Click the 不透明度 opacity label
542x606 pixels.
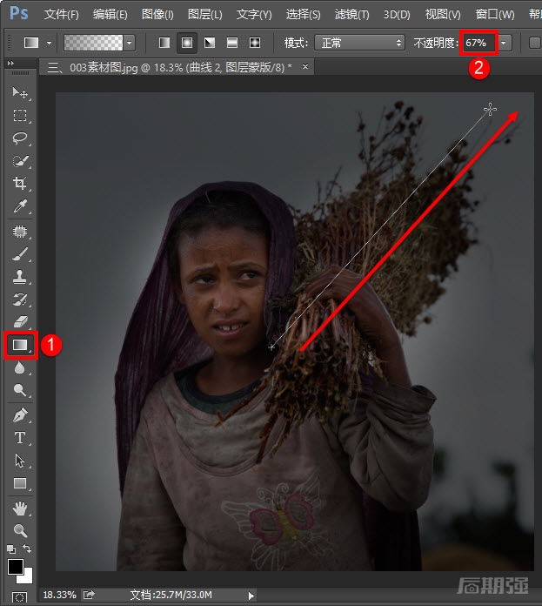436,43
